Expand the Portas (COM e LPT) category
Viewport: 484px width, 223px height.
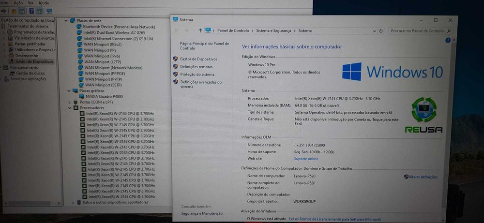(69, 102)
